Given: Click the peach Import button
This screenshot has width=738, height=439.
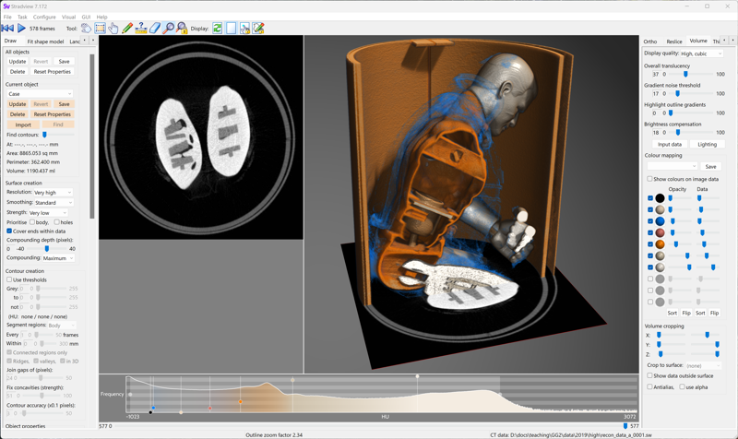Looking at the screenshot, I should [x=23, y=125].
